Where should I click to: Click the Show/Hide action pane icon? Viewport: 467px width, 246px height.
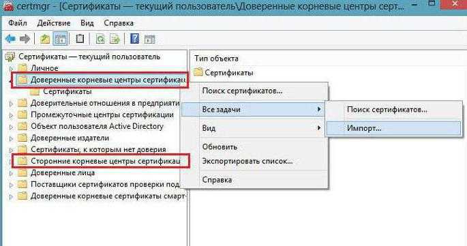point(149,39)
